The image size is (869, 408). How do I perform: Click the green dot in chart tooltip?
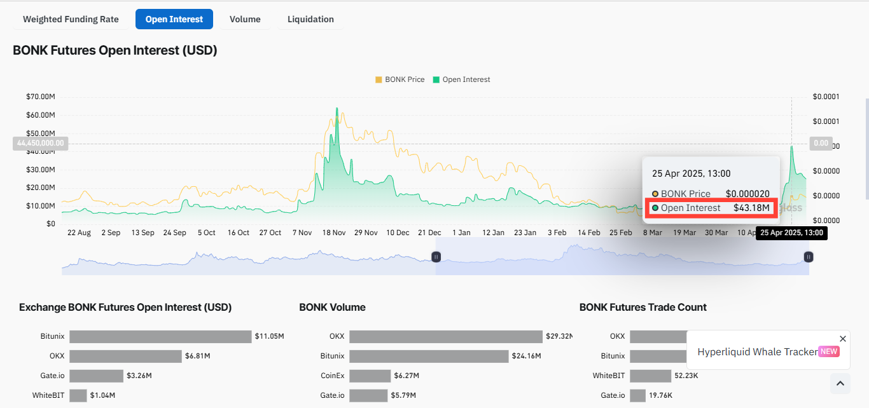coord(655,208)
